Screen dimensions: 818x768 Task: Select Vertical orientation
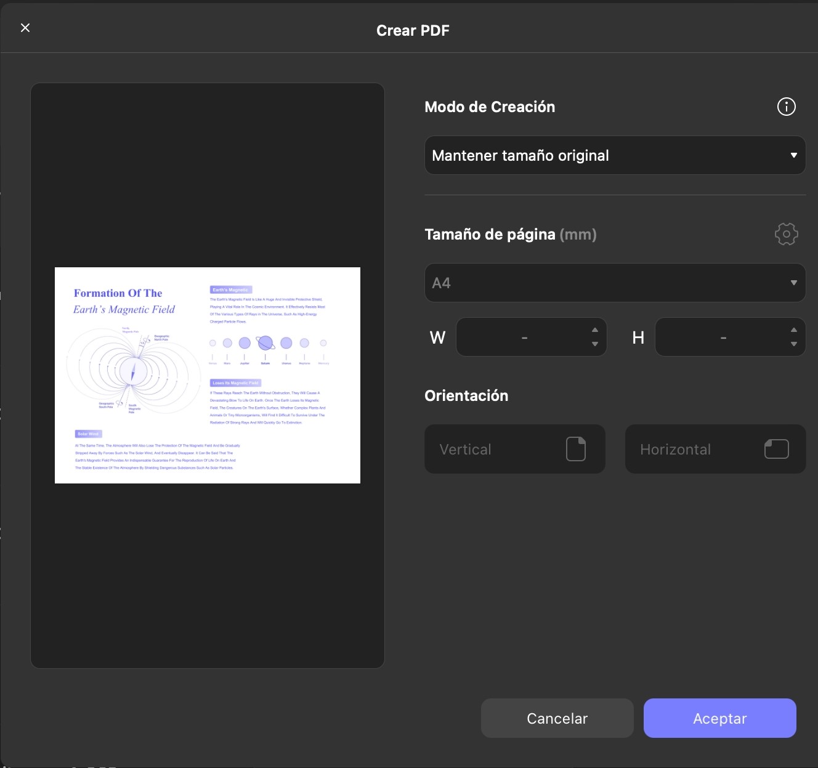click(x=515, y=449)
